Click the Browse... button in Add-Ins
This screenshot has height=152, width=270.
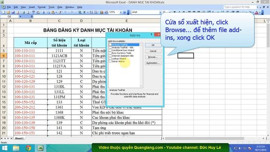(153, 57)
